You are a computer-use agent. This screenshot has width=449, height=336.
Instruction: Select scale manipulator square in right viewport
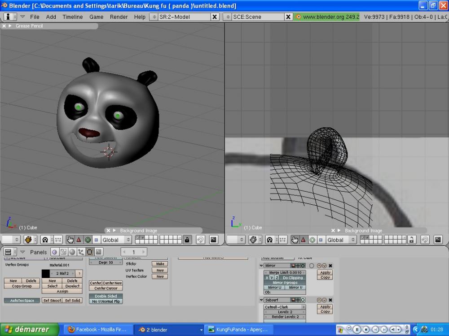321,240
